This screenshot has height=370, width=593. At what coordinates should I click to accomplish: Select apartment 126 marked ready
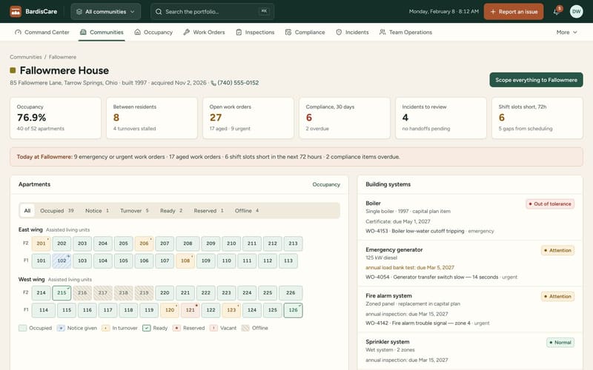(293, 310)
